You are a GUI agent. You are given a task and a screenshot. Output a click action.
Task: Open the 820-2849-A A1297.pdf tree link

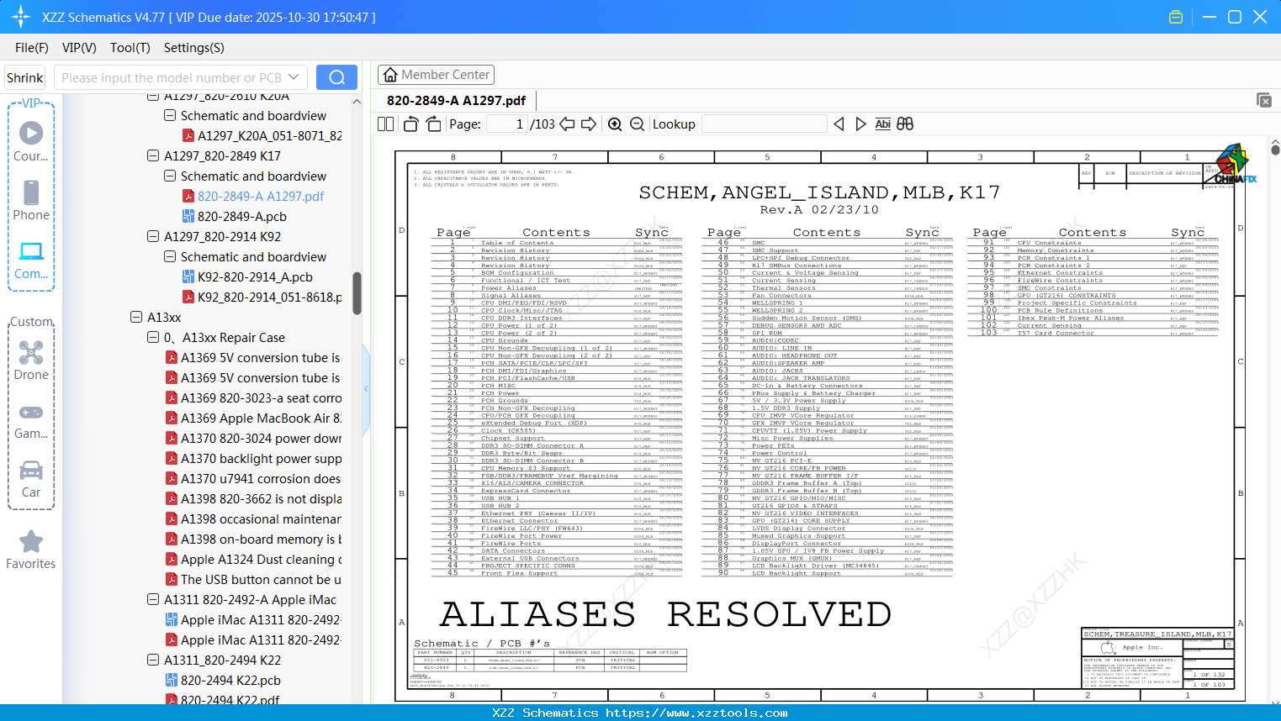click(261, 196)
